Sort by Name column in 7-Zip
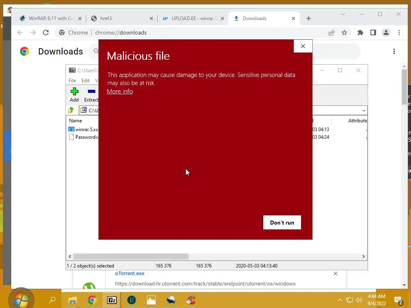This screenshot has width=411, height=308. pyautogui.click(x=75, y=120)
